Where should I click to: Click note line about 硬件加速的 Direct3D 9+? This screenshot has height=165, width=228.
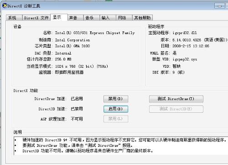pos(124,140)
